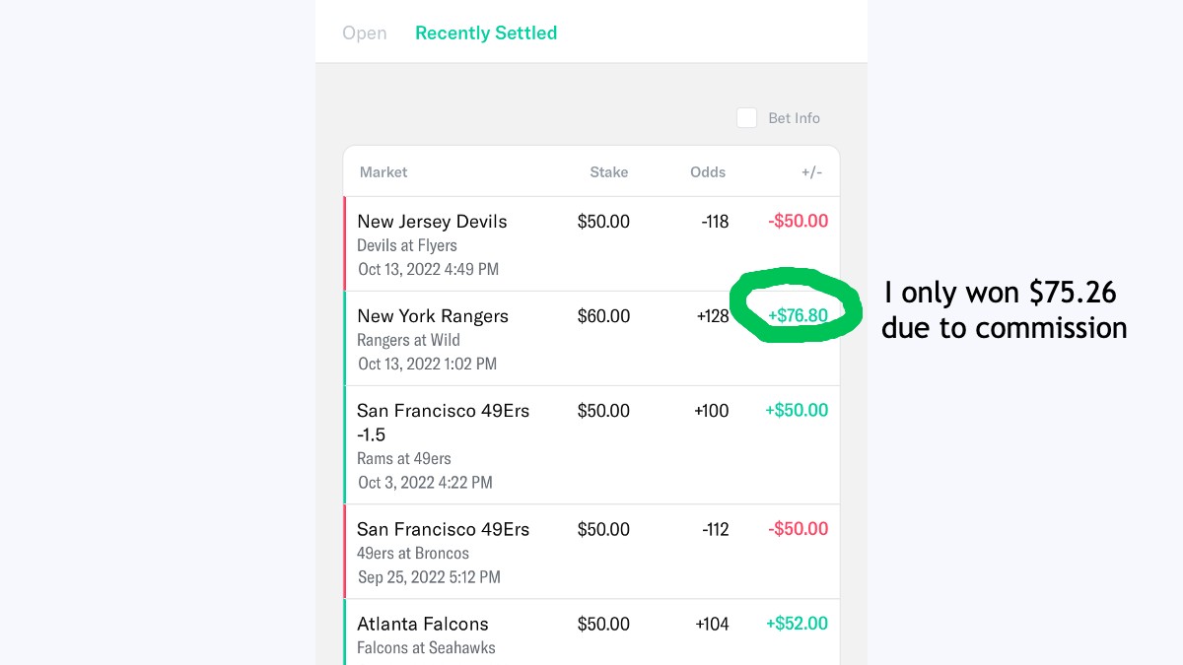Click the Stake column header
Image resolution: width=1183 pixels, height=665 pixels.
pyautogui.click(x=608, y=172)
